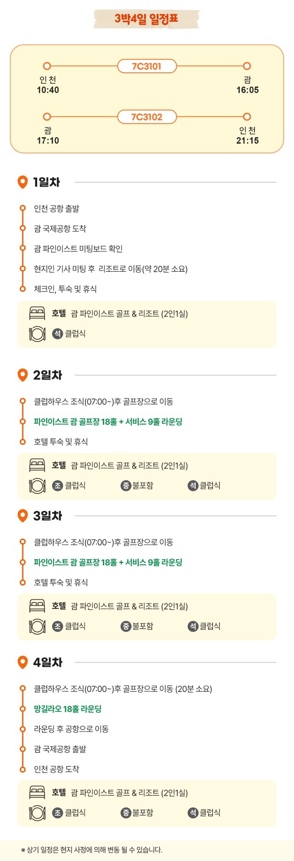Click the bed icon in Day 4 hotel box

point(37,793)
